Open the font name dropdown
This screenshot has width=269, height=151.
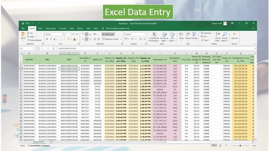[62, 34]
